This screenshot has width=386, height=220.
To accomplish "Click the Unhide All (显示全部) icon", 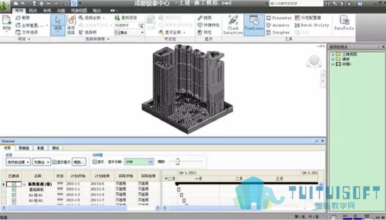I will click(161, 32).
